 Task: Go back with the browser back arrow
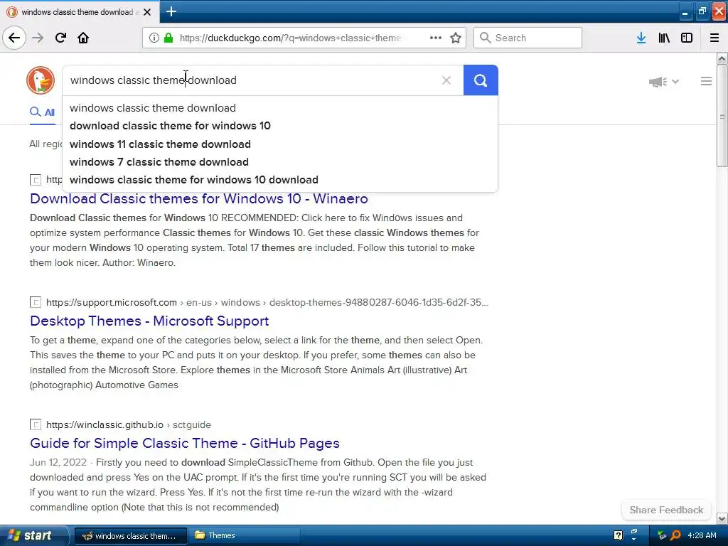[x=14, y=38]
